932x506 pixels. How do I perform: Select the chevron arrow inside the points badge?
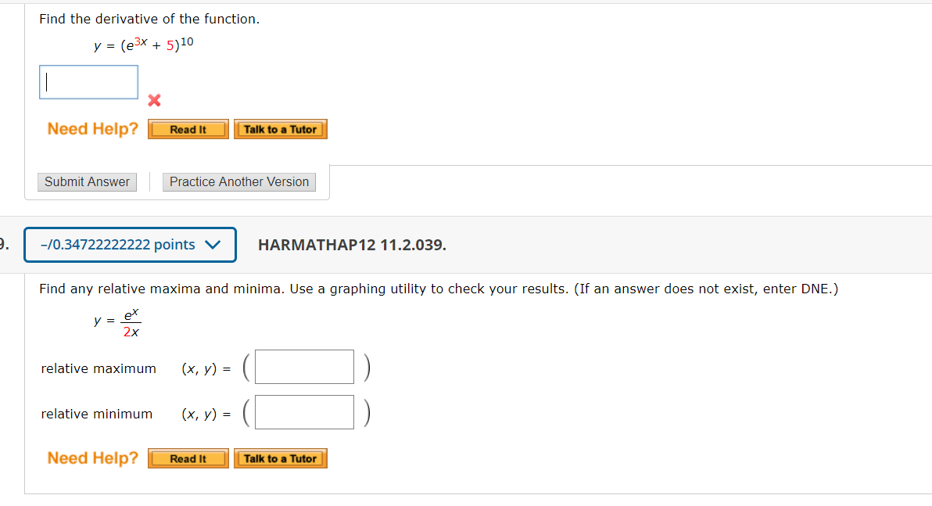pyautogui.click(x=213, y=244)
